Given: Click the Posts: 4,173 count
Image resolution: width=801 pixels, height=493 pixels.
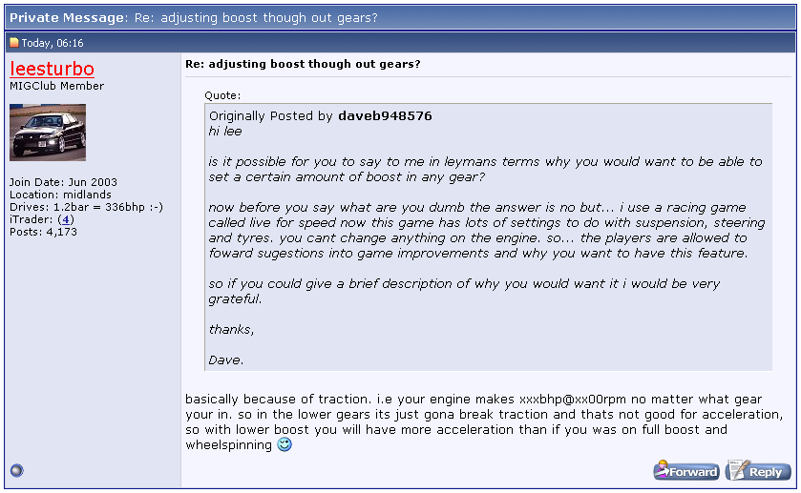Looking at the screenshot, I should pyautogui.click(x=43, y=232).
